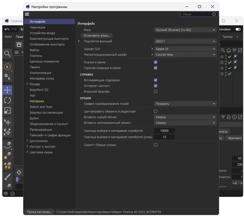The width and height of the screenshot is (244, 217).
Task: Select the Rotate tool
Action: pyautogui.click(x=7, y=100)
